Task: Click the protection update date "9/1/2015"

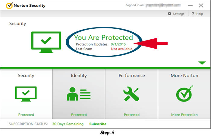Action: (118, 44)
